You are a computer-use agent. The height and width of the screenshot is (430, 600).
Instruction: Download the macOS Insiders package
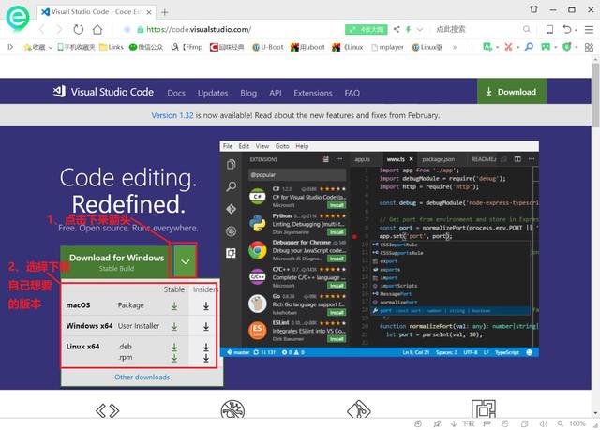click(206, 305)
